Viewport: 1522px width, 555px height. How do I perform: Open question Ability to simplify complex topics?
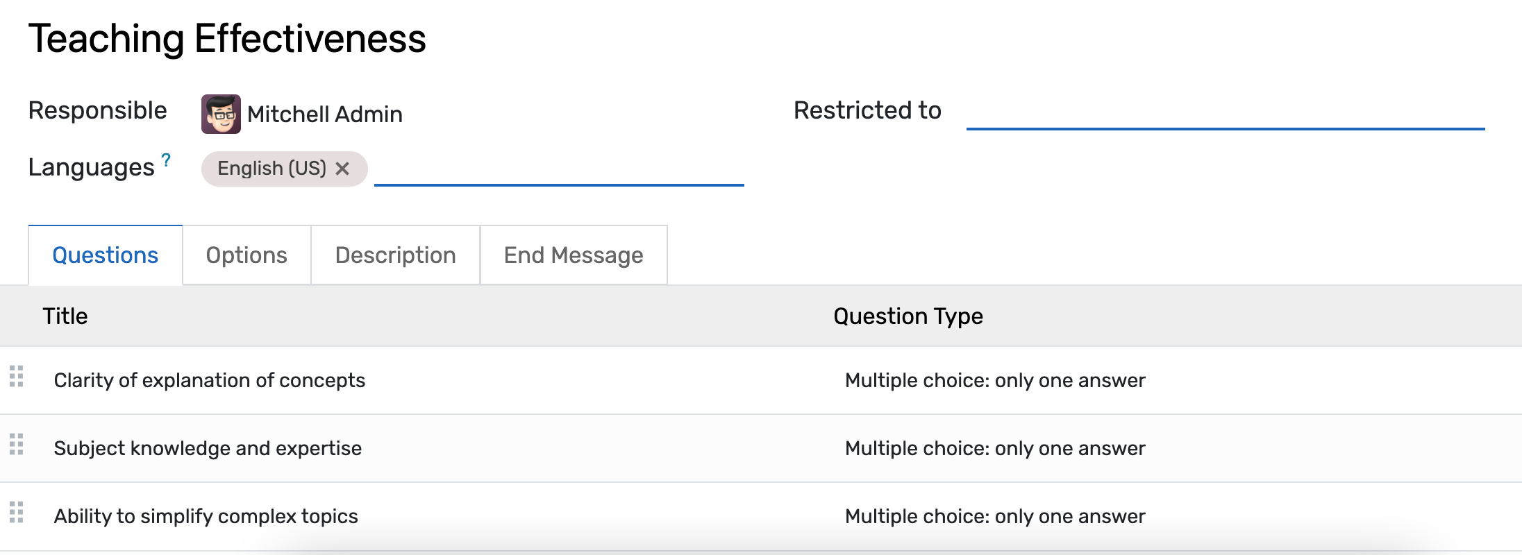[206, 516]
